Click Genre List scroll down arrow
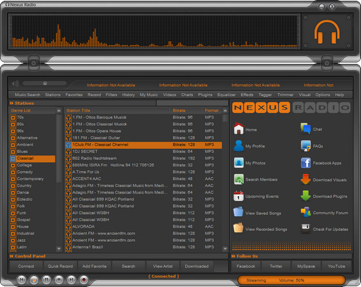361x287 pixels. pyautogui.click(x=59, y=248)
